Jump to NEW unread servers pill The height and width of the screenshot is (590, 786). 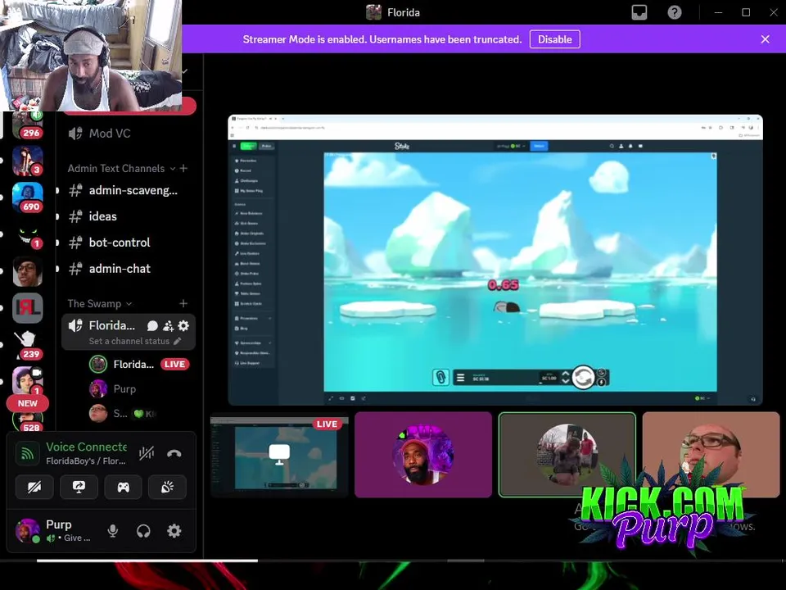(28, 403)
